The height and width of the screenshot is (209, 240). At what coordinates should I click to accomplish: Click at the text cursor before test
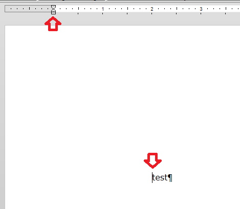coord(152,177)
